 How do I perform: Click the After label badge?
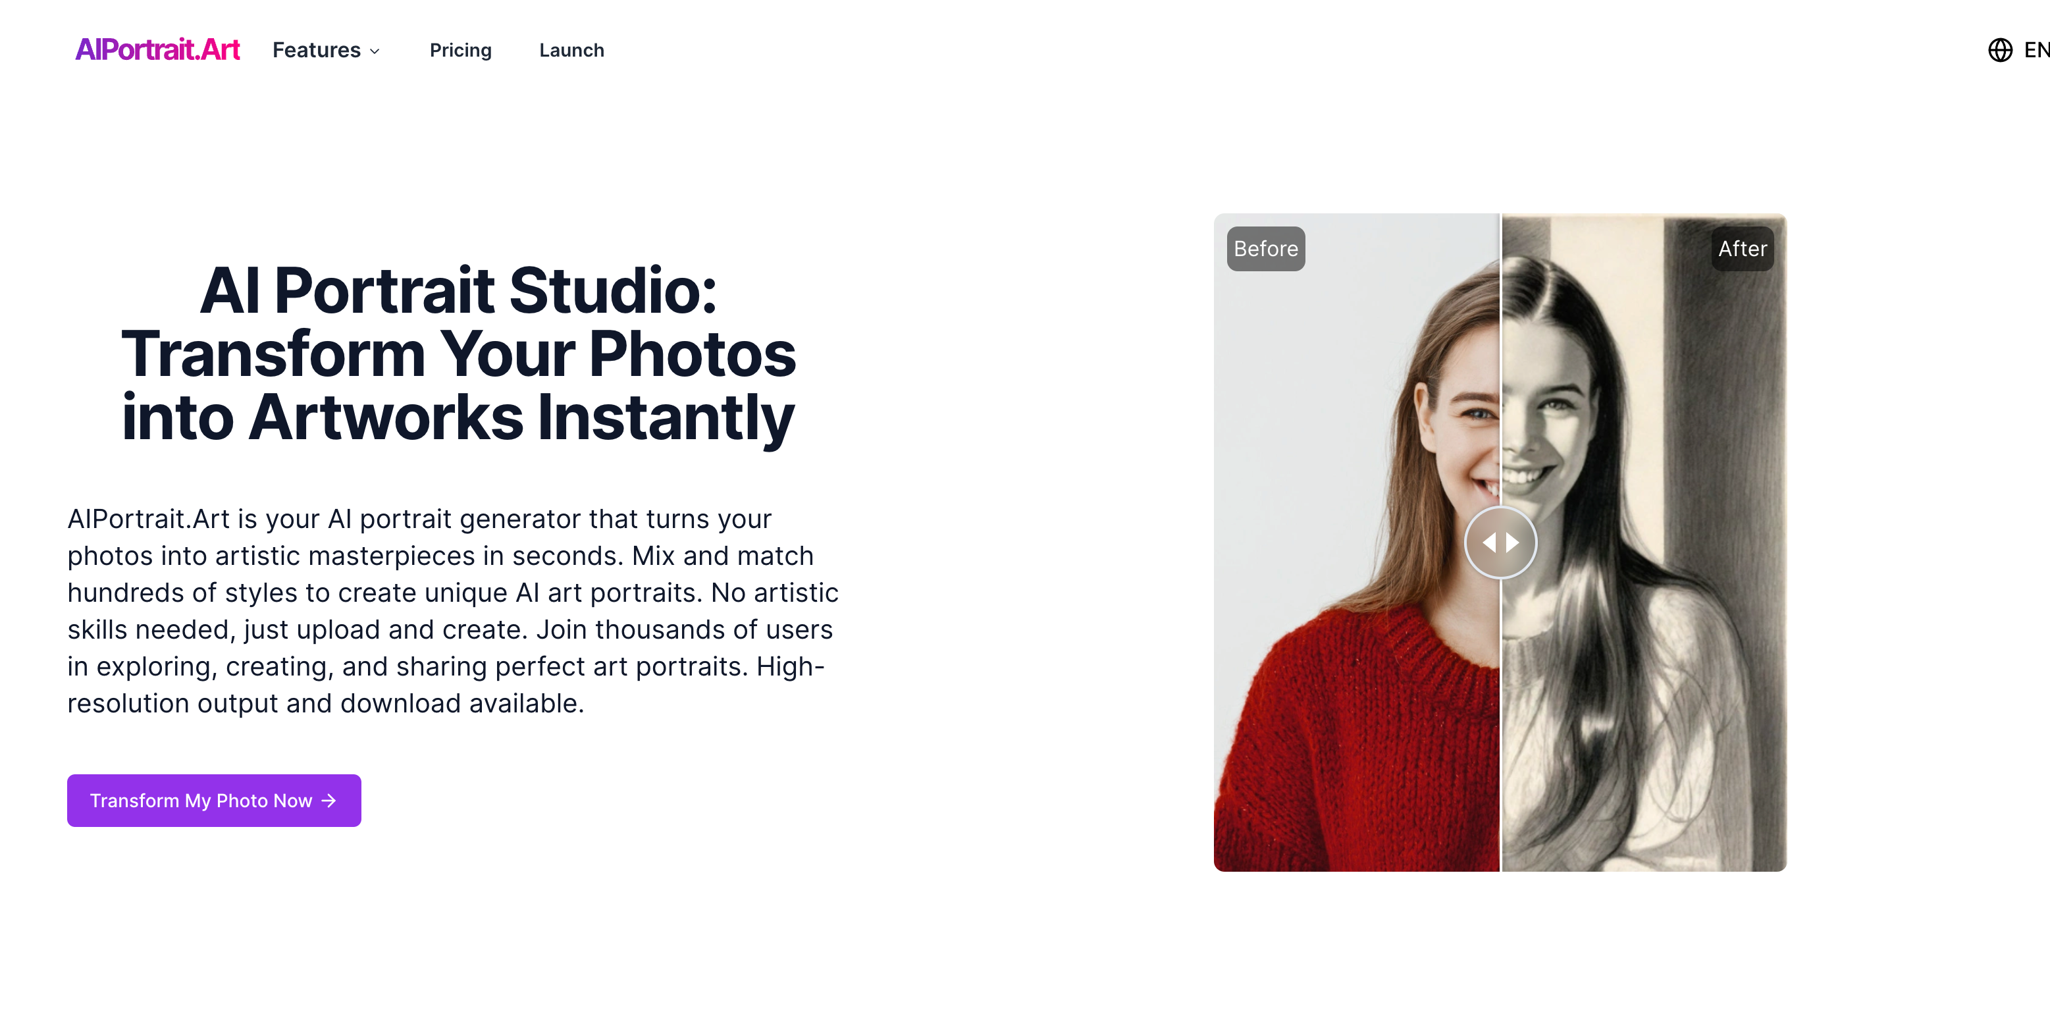click(1742, 249)
